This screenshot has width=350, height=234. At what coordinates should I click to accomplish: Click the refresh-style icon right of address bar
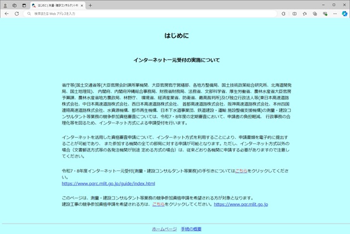284,14
